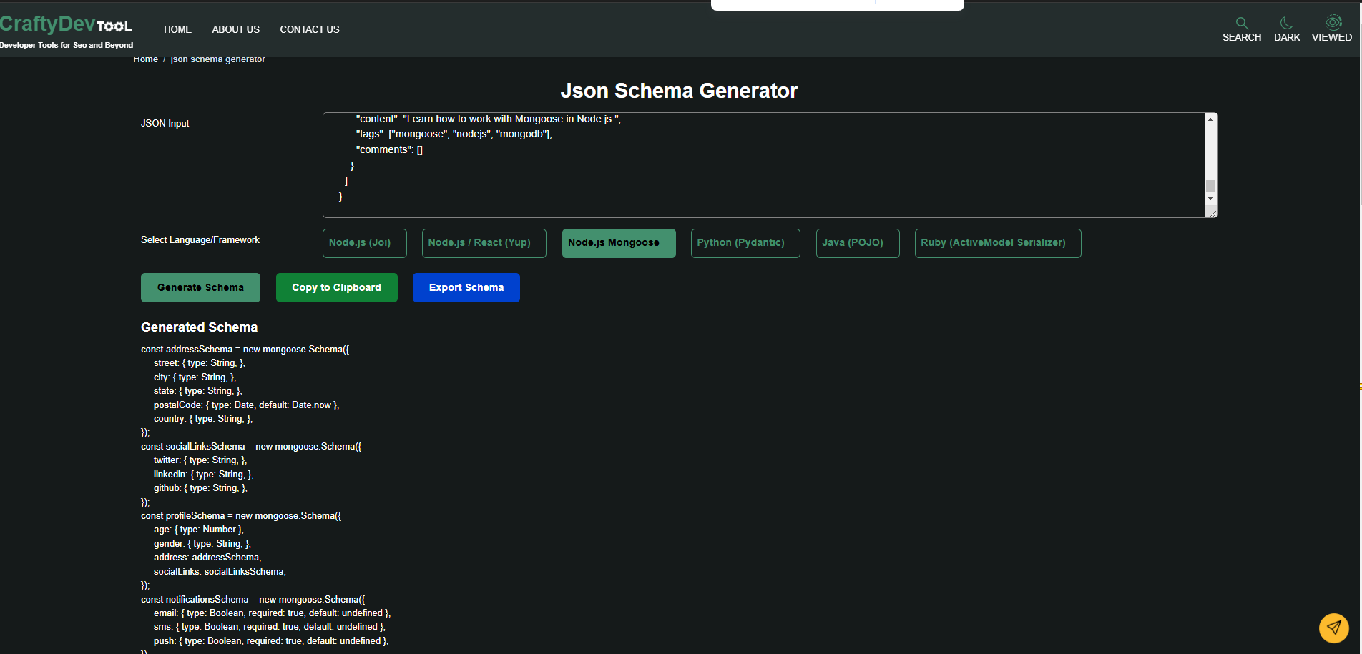1362x654 pixels.
Task: Click the Export Schema button
Action: click(x=466, y=287)
